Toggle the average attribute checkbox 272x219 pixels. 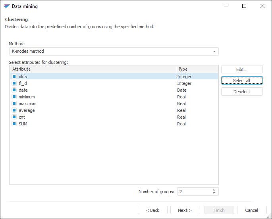(x=14, y=110)
